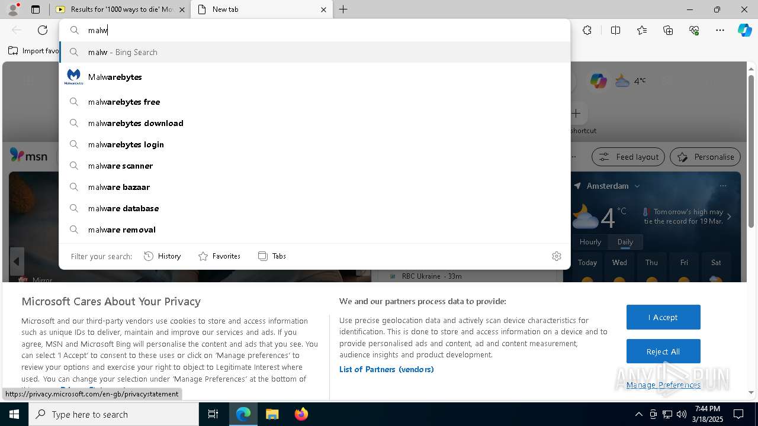
Task: Open Collections icon in toolbar
Action: (x=668, y=30)
